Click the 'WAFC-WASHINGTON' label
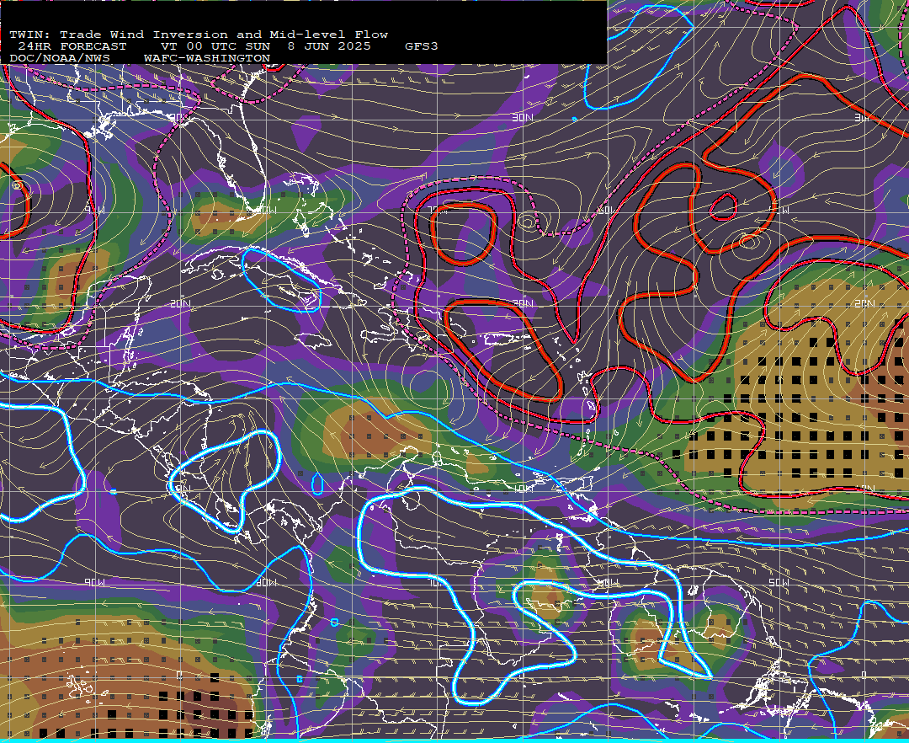 pos(207,59)
